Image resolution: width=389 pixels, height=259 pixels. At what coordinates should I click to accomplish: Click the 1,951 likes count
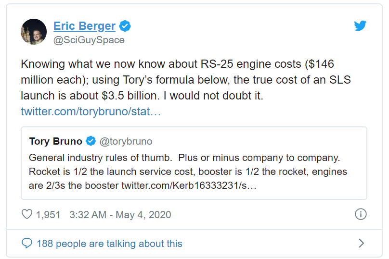pyautogui.click(x=48, y=215)
